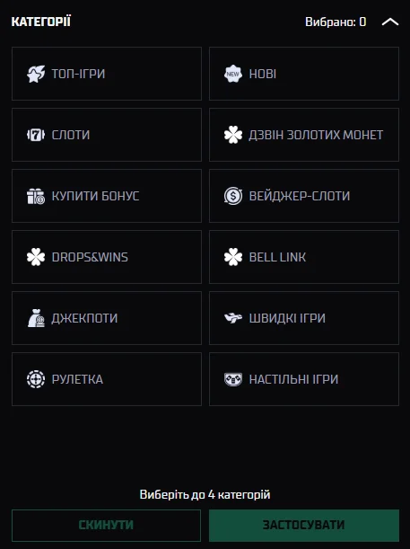410x549 pixels.
Task: Click the clover icon beside BELL LINK
Action: coord(233,257)
